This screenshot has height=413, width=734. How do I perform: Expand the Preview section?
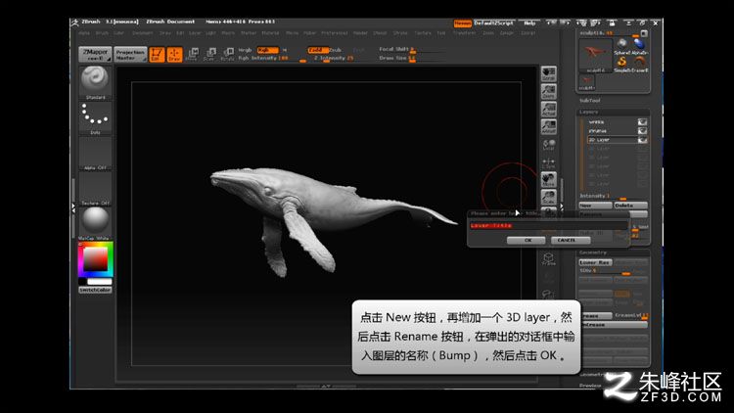coord(590,386)
